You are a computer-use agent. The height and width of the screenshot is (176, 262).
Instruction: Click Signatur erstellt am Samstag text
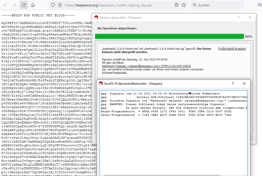coord(135,59)
